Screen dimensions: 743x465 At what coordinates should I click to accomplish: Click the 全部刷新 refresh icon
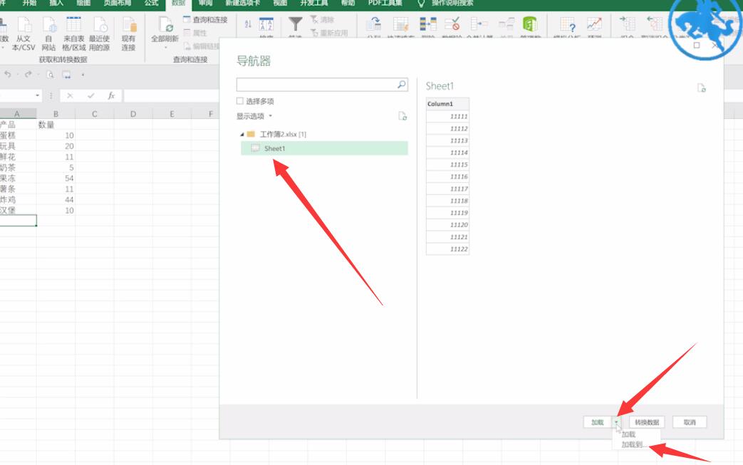click(165, 25)
